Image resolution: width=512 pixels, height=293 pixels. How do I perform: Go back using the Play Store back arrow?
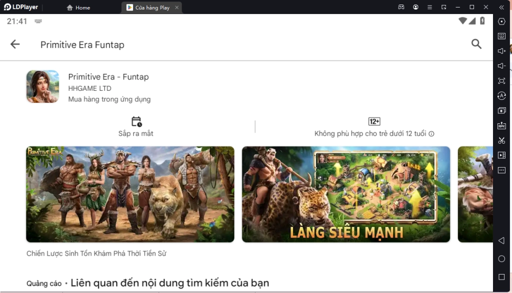pos(15,44)
